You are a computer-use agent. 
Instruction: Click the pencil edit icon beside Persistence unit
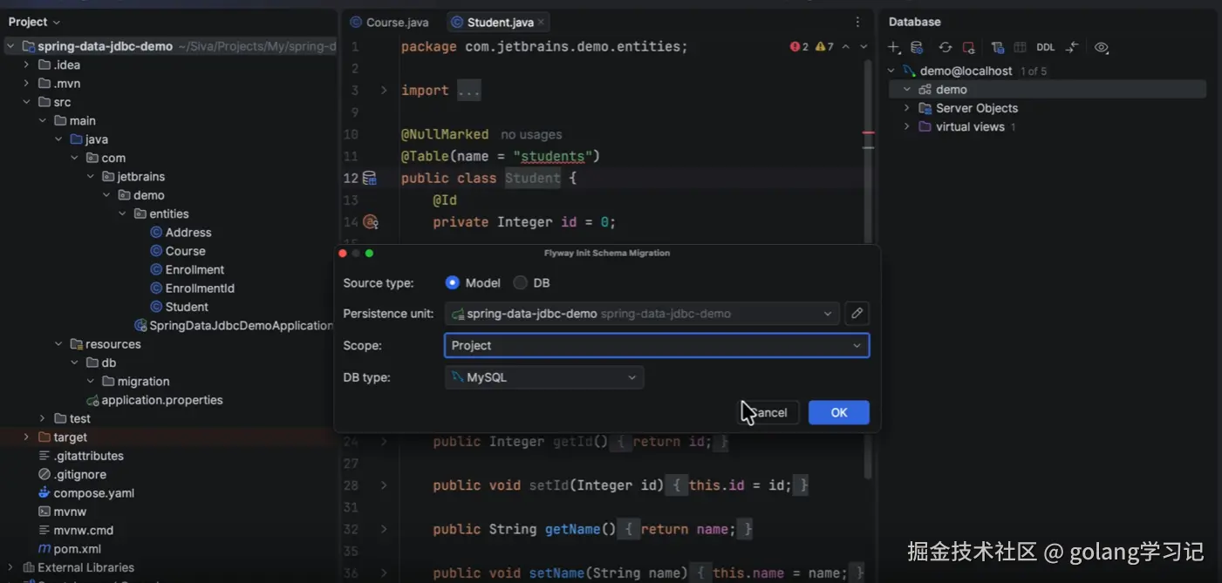pos(857,314)
